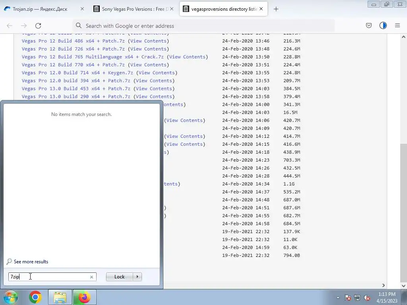Save page to Pocket icon
The image size is (407, 305).
[369, 25]
